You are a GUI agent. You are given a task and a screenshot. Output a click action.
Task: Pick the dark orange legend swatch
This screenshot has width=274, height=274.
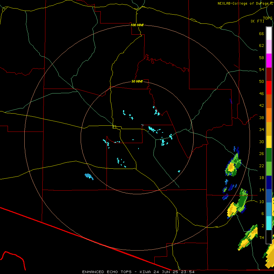(269, 101)
